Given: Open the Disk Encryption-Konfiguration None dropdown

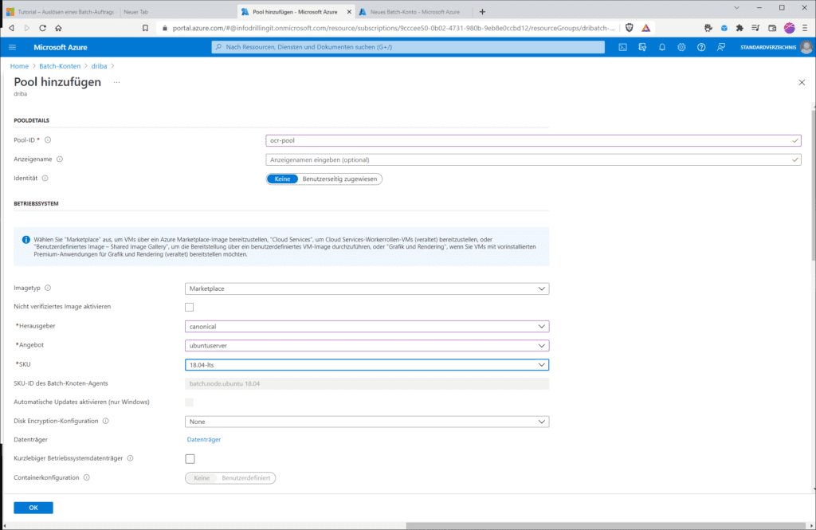Looking at the screenshot, I should pyautogui.click(x=367, y=422).
